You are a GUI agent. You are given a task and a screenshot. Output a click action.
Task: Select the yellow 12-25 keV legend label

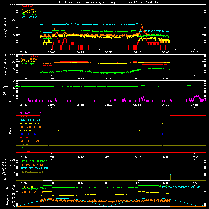coord(29,11)
